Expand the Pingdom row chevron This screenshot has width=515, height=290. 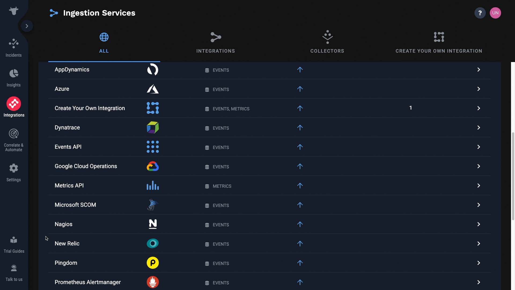pyautogui.click(x=479, y=263)
